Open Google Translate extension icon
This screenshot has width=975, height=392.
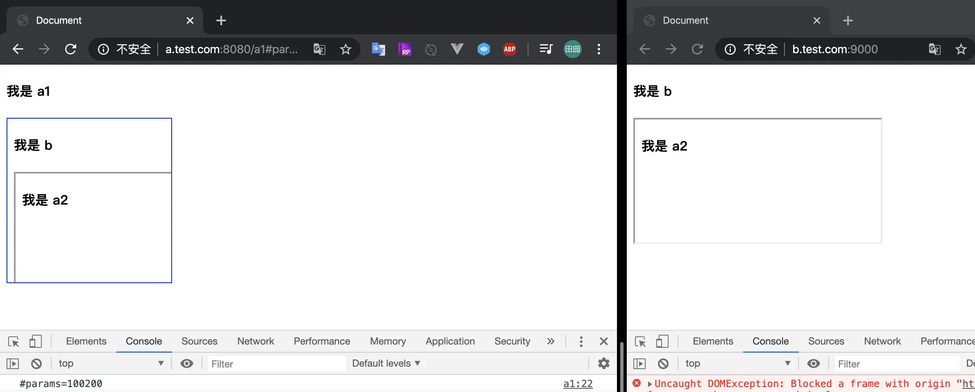[x=378, y=49]
